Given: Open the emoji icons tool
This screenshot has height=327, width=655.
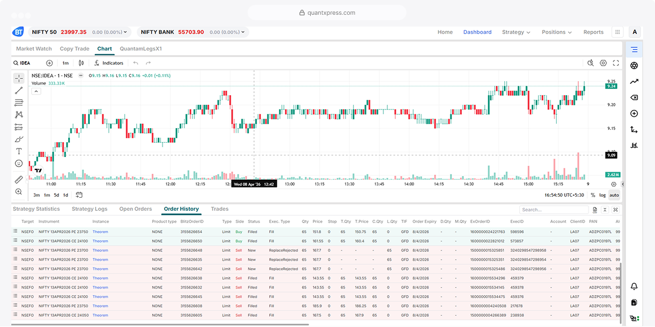Looking at the screenshot, I should tap(19, 163).
